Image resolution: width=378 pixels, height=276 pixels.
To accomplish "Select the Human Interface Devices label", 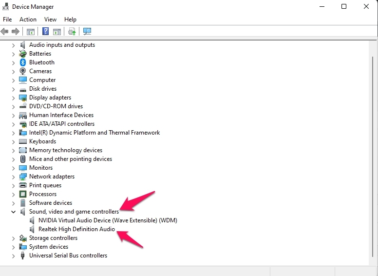I will point(61,115).
